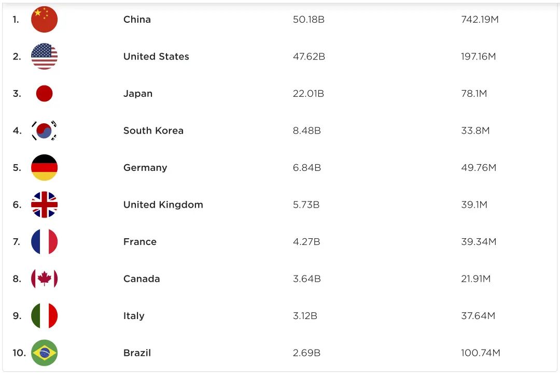Click the United Kingdom country label
Screen dimensions: 560x376
[x=163, y=205]
